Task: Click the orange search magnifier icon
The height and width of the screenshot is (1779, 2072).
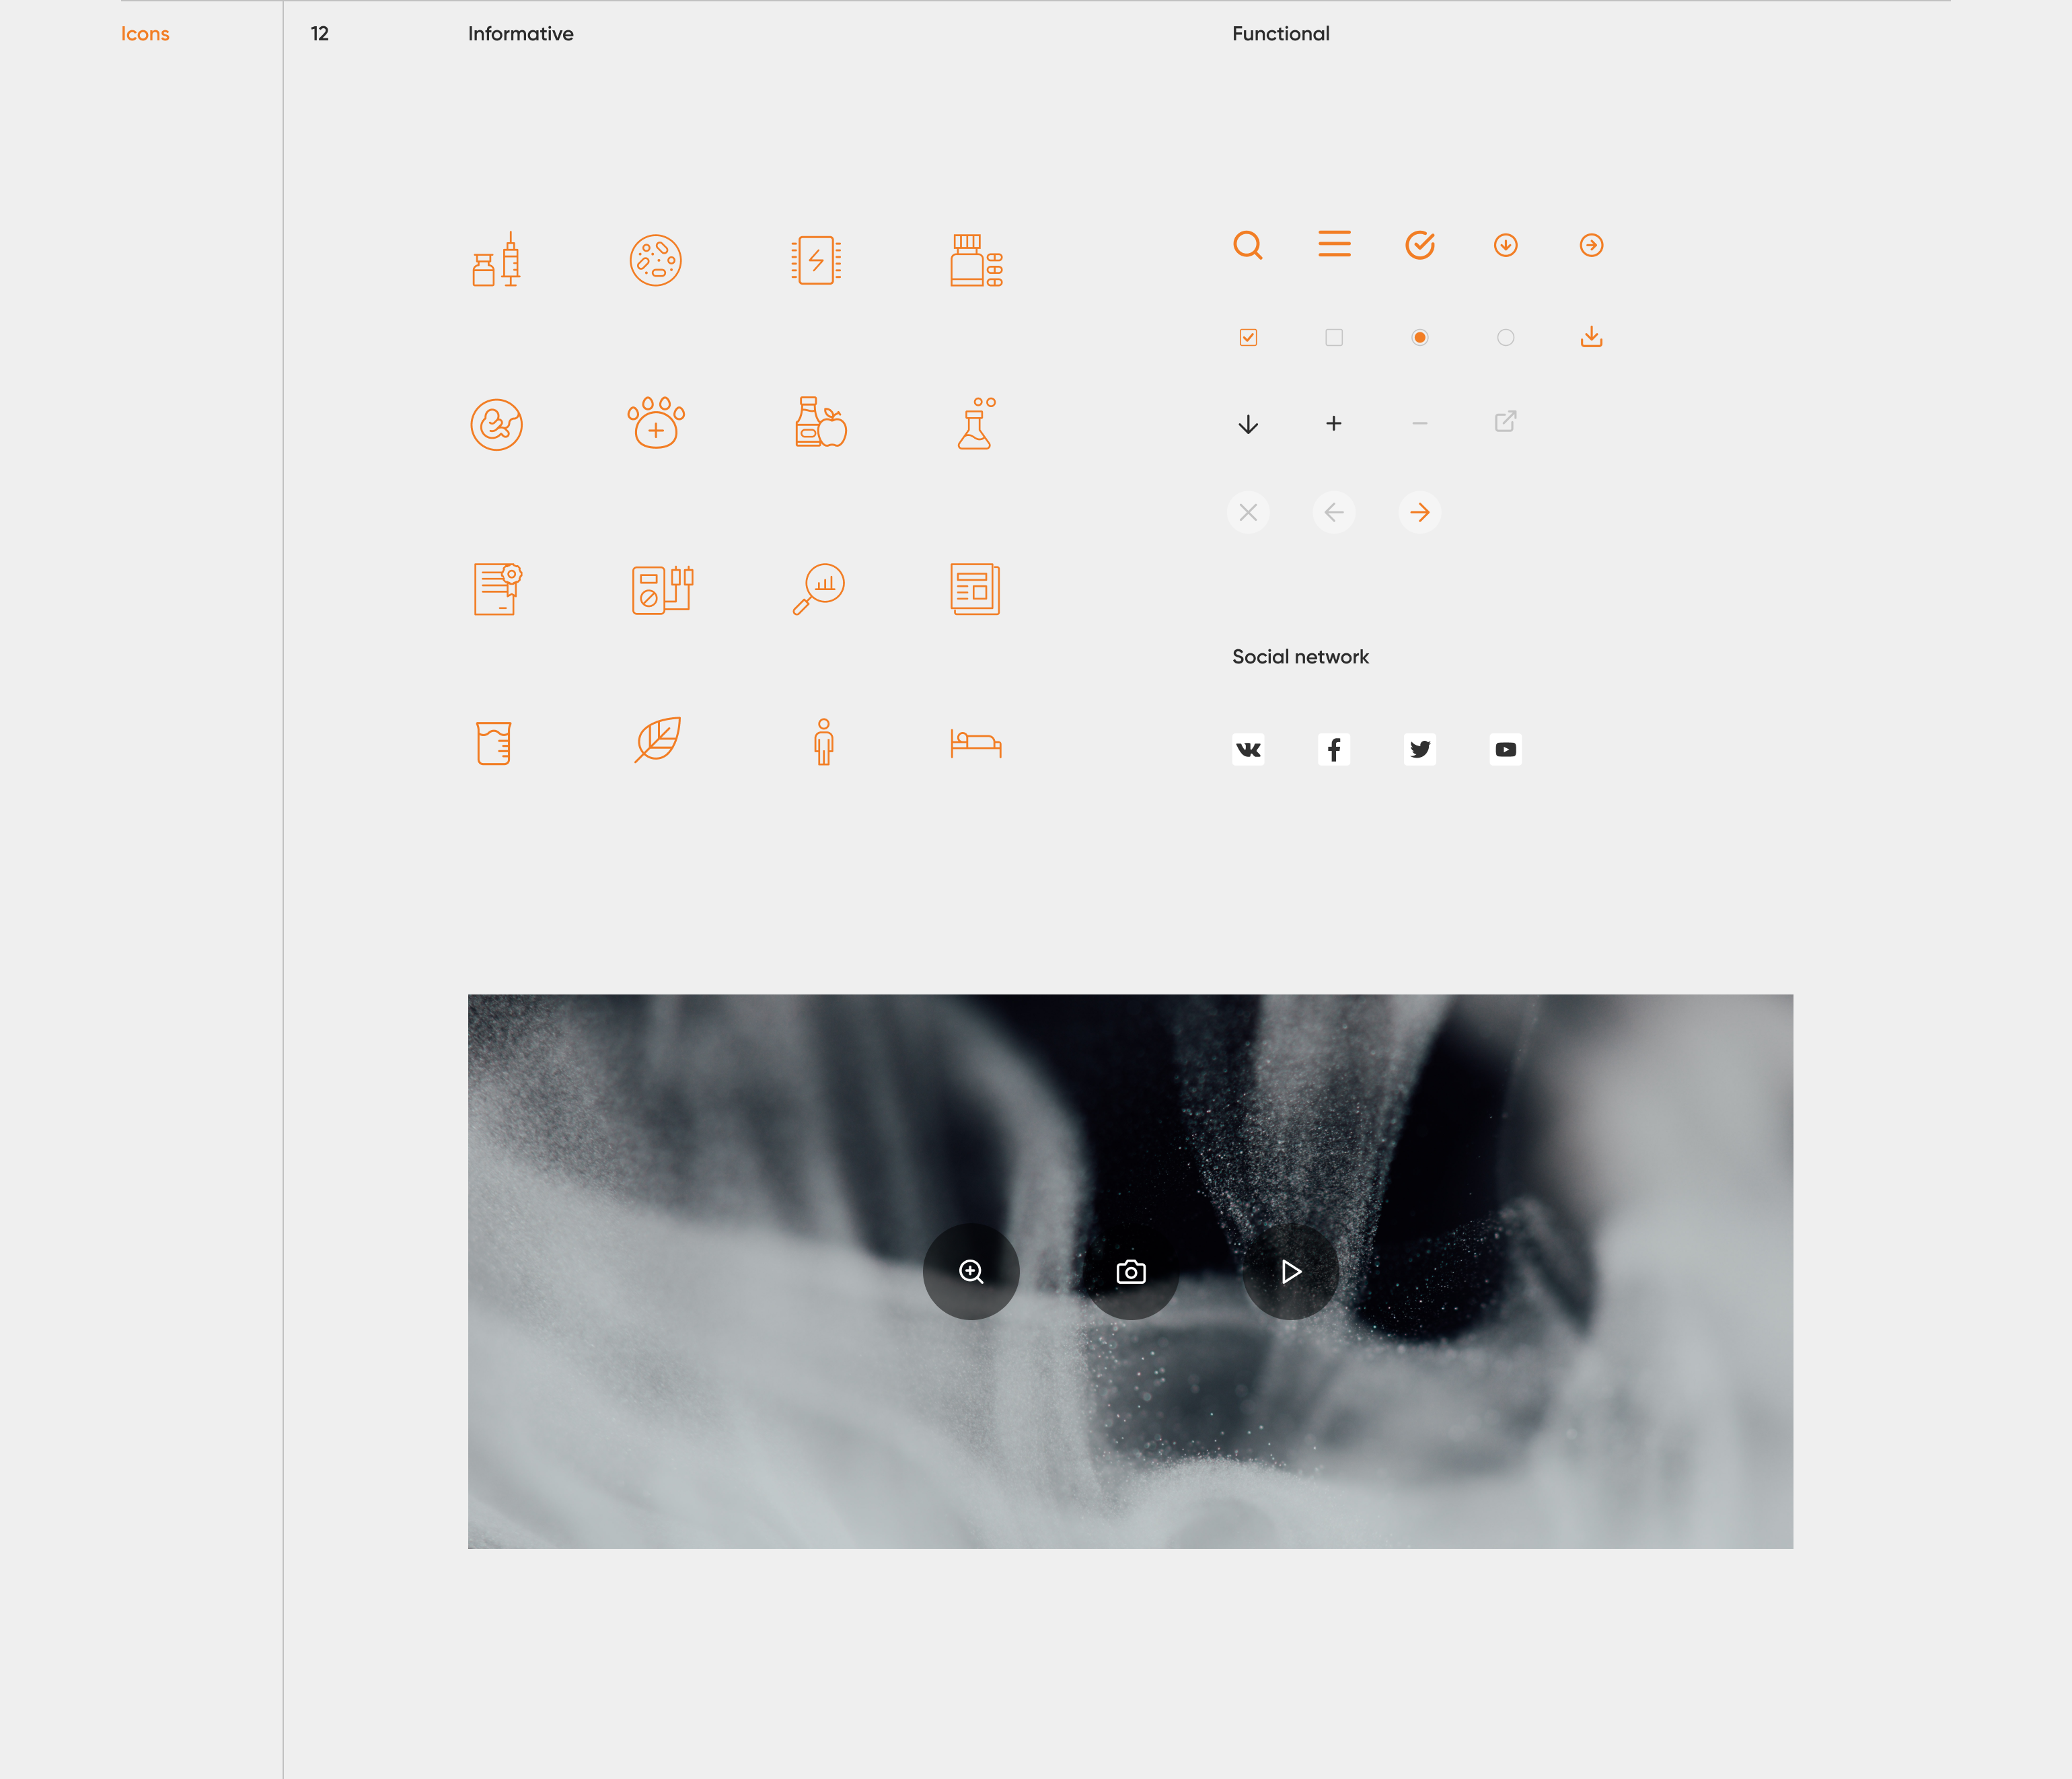Action: [x=1247, y=245]
